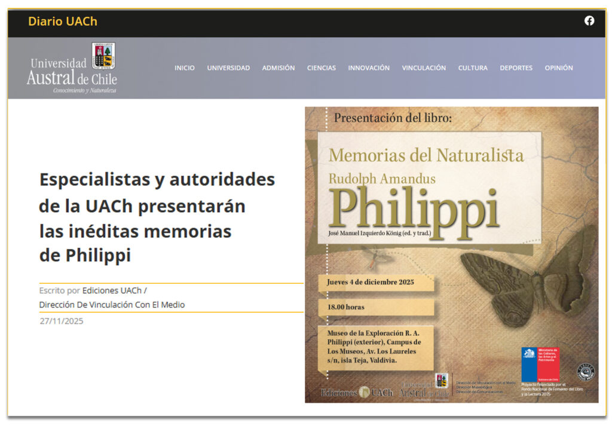Image resolution: width=612 pixels, height=426 pixels.
Task: Visit the DEPORTES section
Action: [516, 68]
